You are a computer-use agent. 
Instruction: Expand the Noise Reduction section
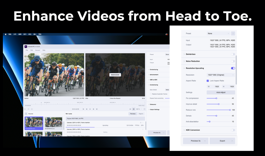coord(184,61)
